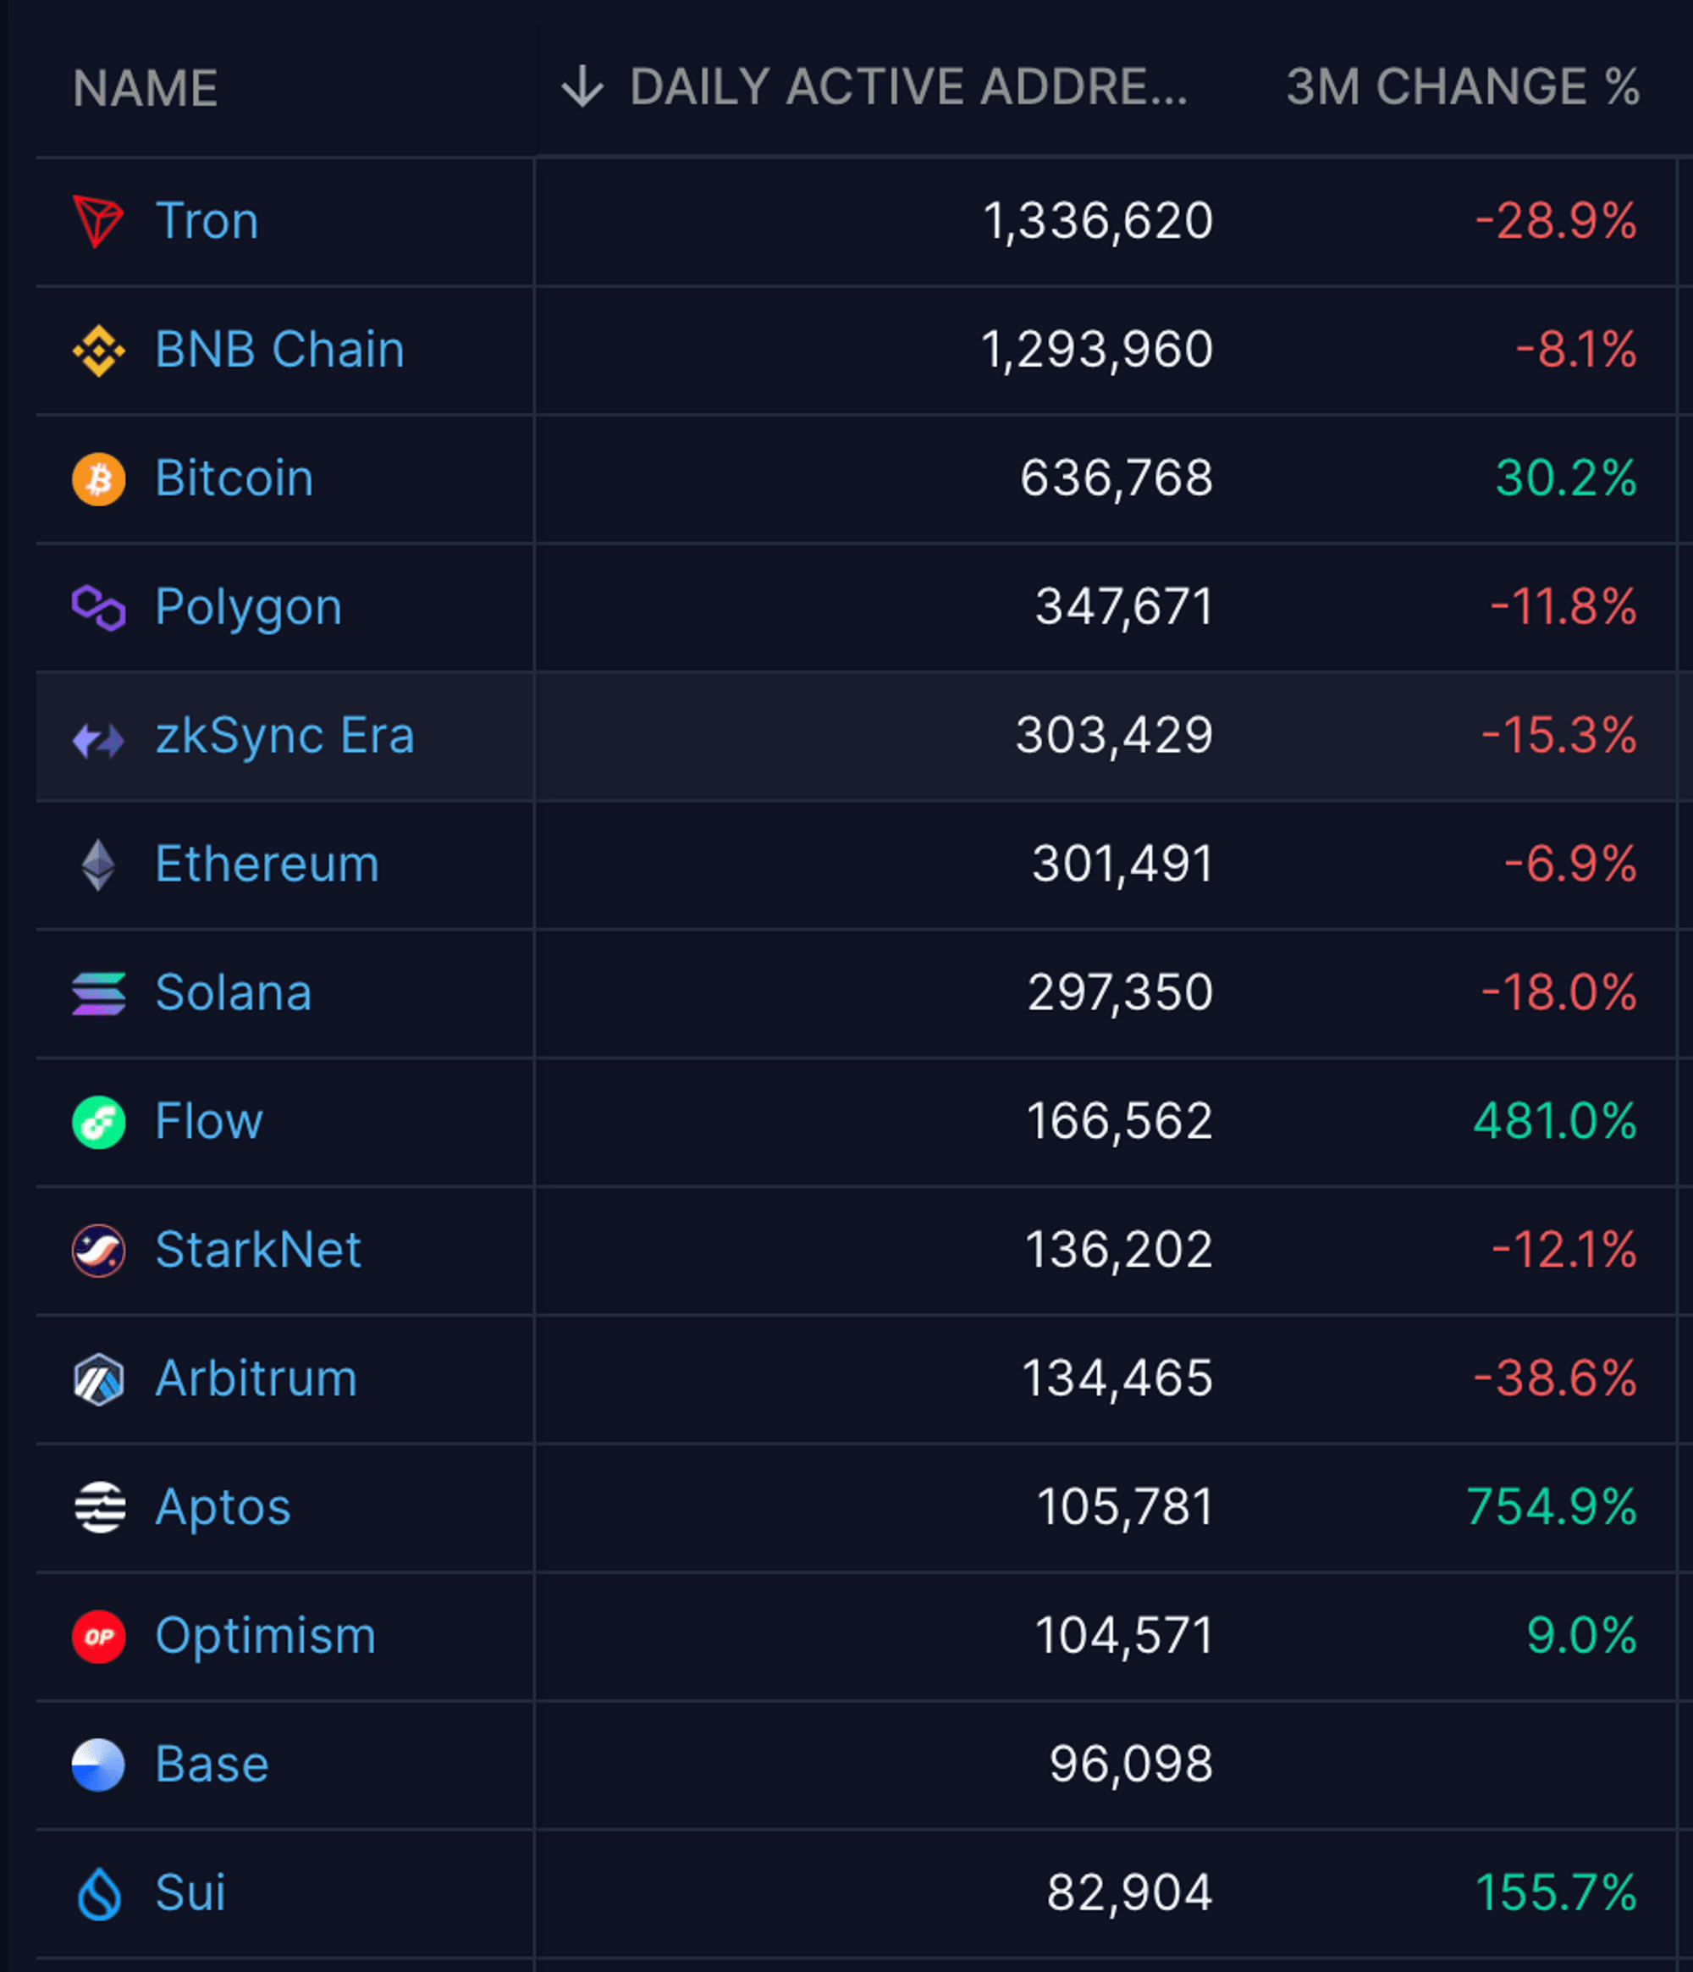Click the StarkNet logo icon
The height and width of the screenshot is (1972, 1693).
(x=98, y=1251)
